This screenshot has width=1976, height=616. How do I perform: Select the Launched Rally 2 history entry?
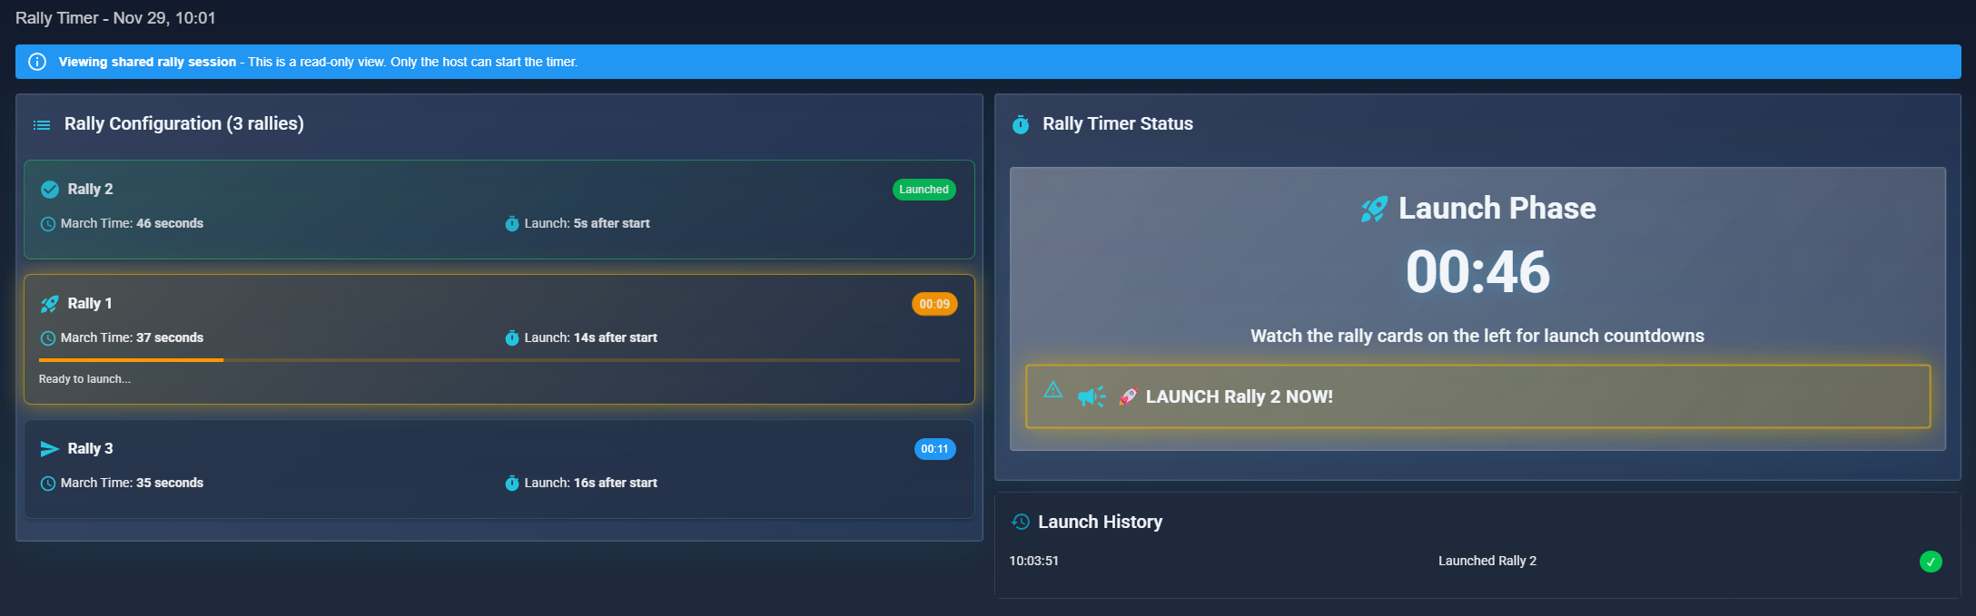tap(1487, 561)
